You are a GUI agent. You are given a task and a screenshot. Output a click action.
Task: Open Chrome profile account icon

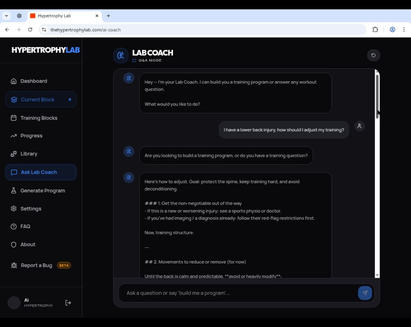pos(392,30)
